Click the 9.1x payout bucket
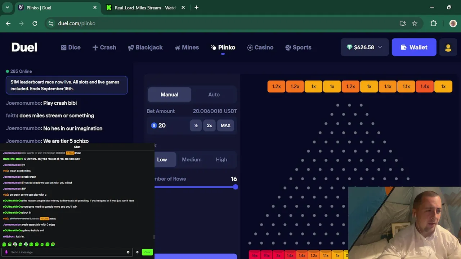461x259 pixels. click(x=267, y=255)
